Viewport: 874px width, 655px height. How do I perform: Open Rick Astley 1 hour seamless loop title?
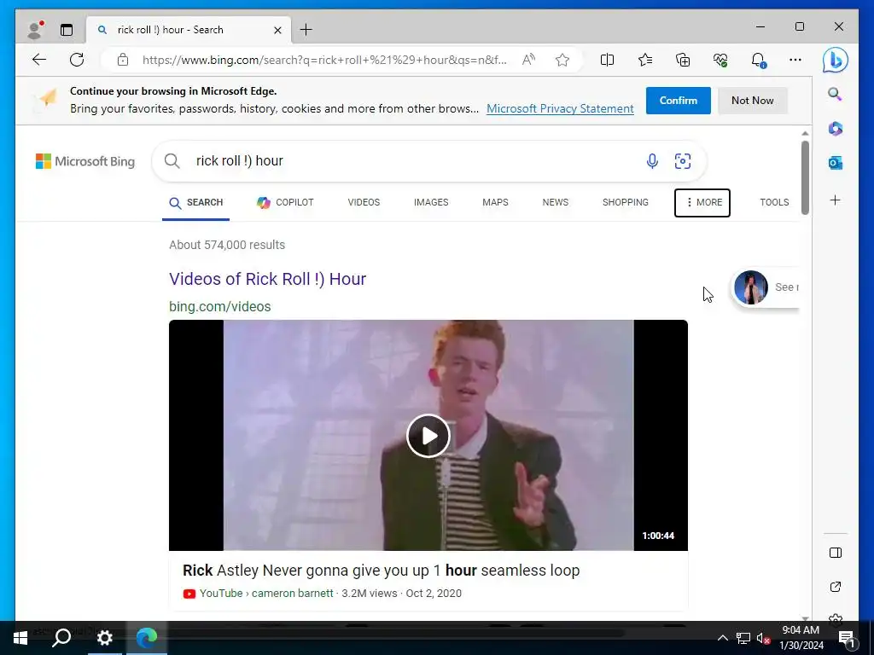382,571
